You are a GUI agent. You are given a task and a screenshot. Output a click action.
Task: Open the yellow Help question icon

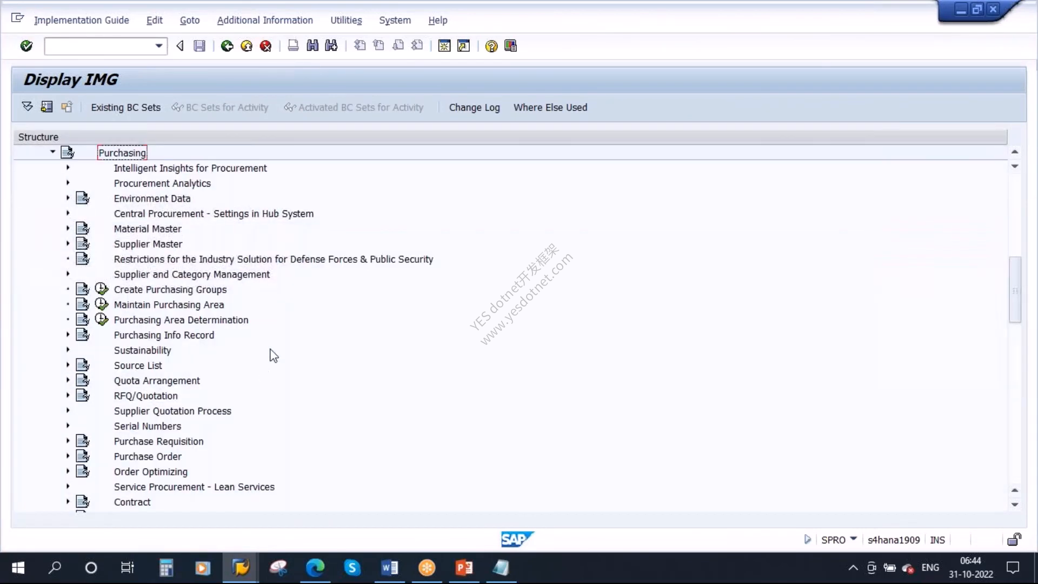[x=491, y=46]
